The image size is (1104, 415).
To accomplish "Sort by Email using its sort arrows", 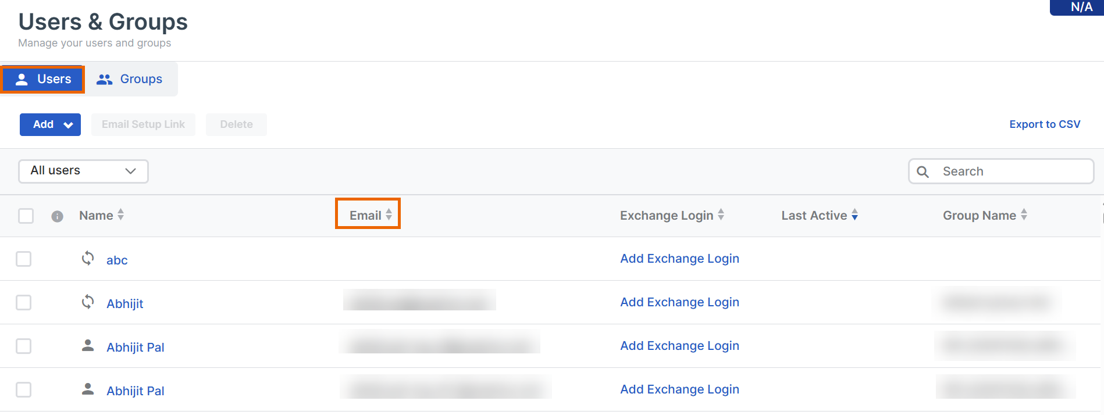I will (x=389, y=215).
